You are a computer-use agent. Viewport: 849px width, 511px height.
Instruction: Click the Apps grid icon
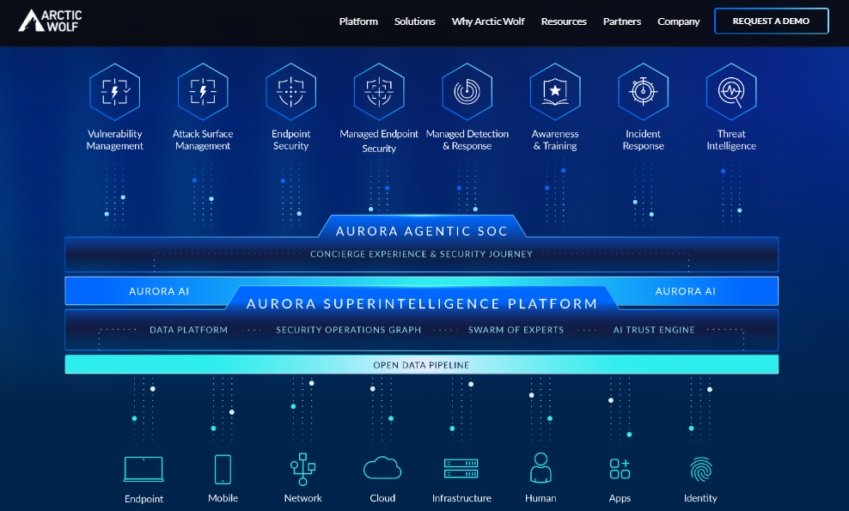click(x=620, y=469)
